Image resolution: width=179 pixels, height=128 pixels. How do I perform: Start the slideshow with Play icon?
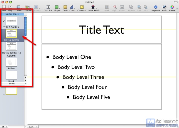(10, 7)
